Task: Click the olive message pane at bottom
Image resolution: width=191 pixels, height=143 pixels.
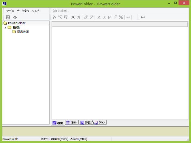Action: (x=95, y=131)
